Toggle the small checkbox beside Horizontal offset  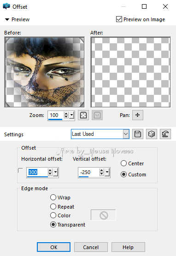20,170
